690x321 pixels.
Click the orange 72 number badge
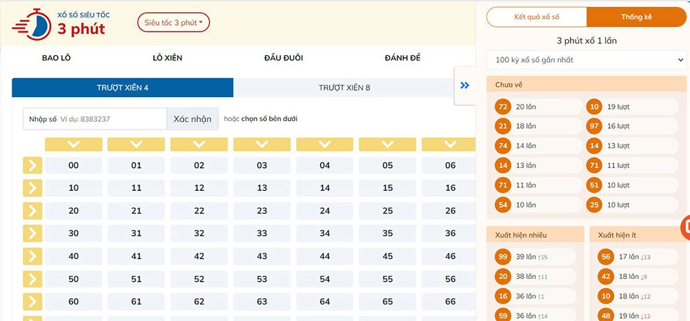point(503,107)
